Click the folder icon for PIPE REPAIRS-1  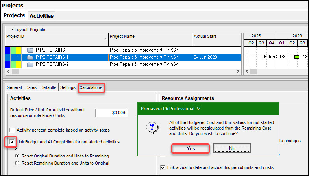click(x=30, y=57)
